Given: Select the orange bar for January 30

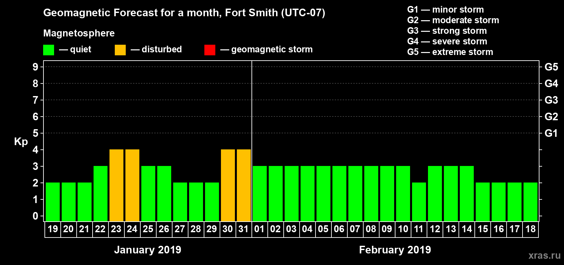Looking at the screenshot, I should (x=228, y=185).
